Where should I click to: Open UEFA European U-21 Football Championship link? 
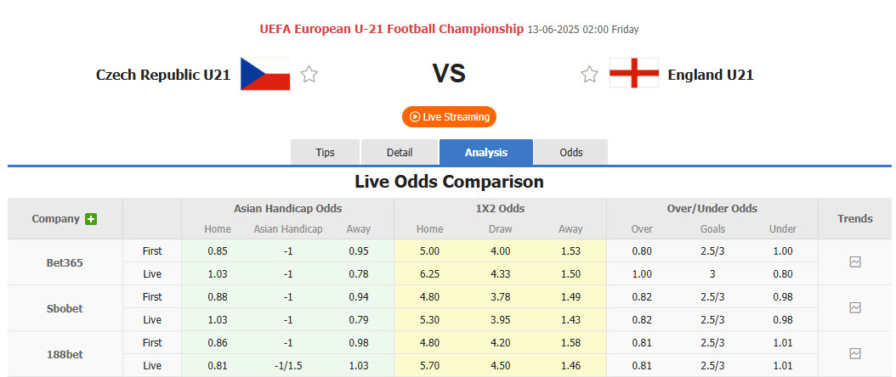tap(392, 29)
